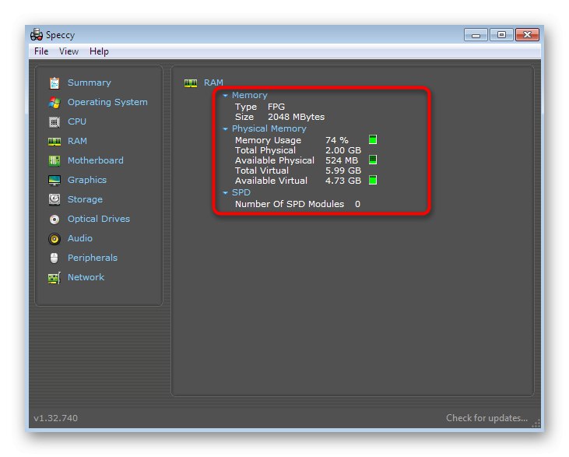569x457 pixels.
Task: Click the Memory heading text
Action: click(250, 95)
